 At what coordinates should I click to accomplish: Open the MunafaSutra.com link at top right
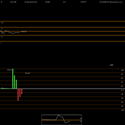tap(116, 2)
